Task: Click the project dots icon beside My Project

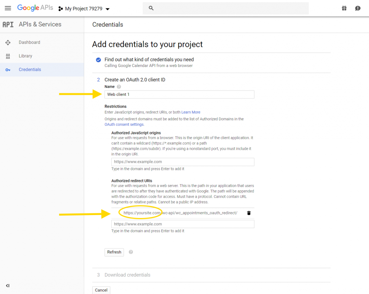Action: (61, 9)
